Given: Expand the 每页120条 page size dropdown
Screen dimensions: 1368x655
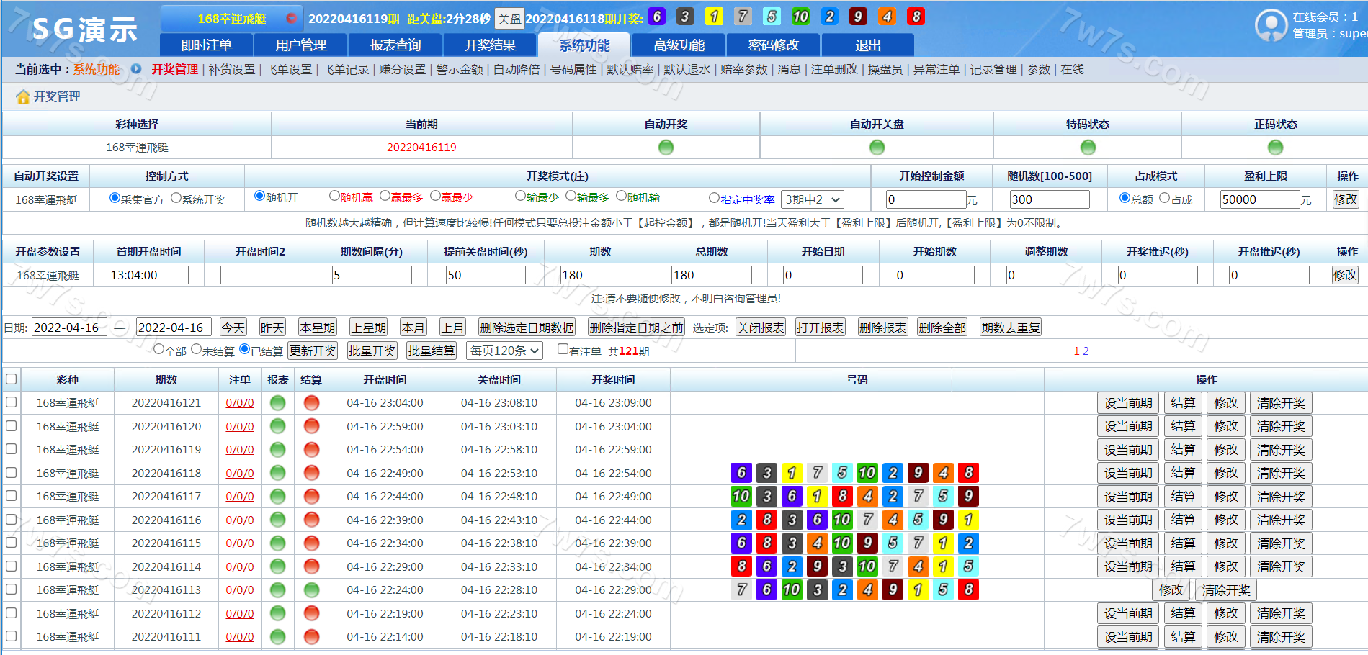Looking at the screenshot, I should [x=504, y=351].
